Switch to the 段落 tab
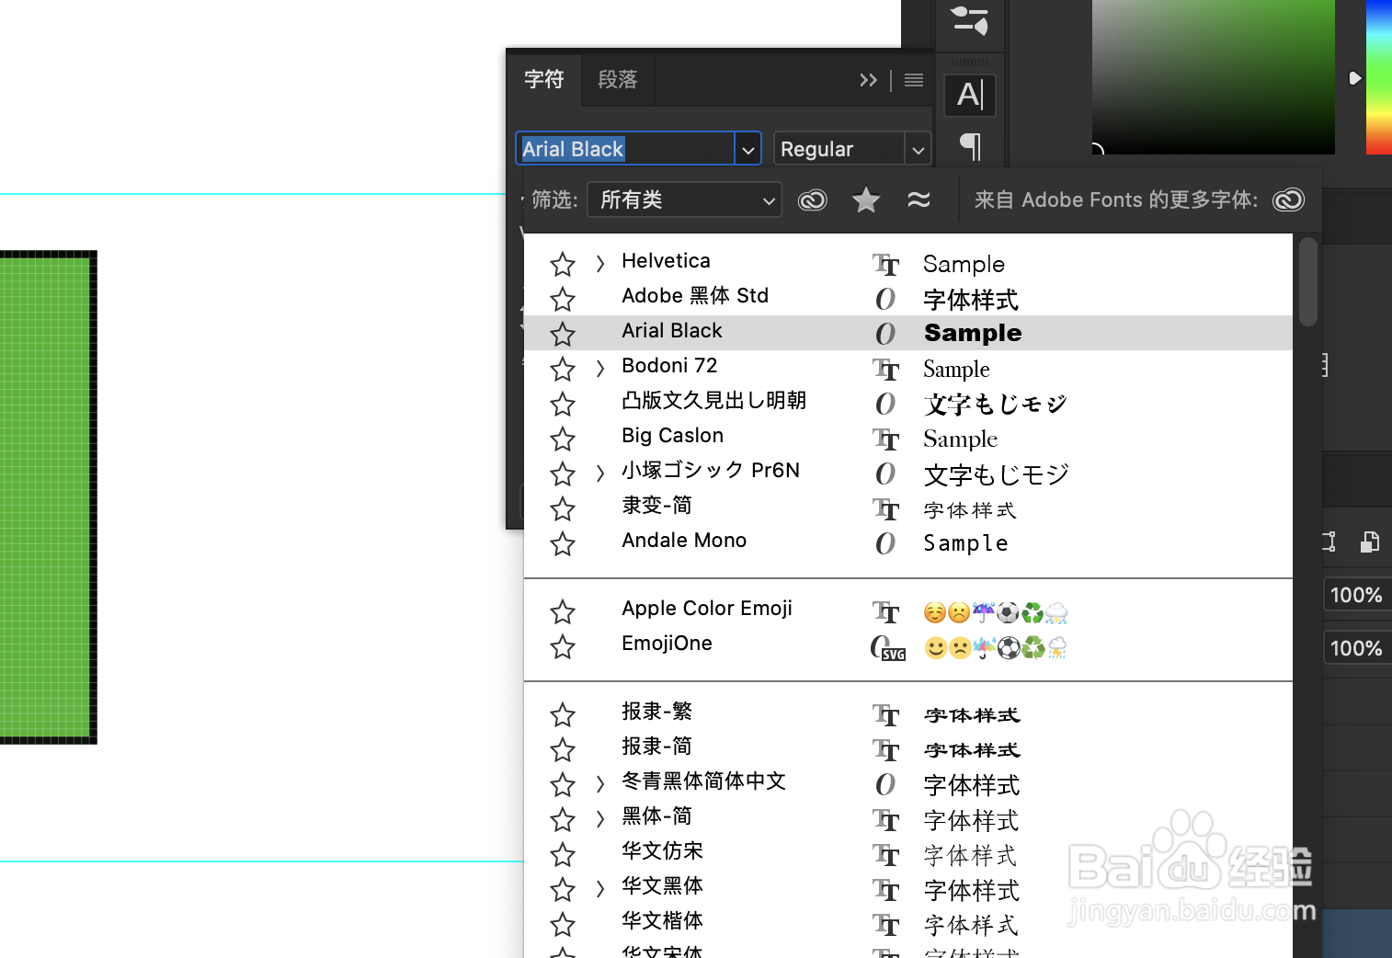The width and height of the screenshot is (1392, 958). coord(618,79)
